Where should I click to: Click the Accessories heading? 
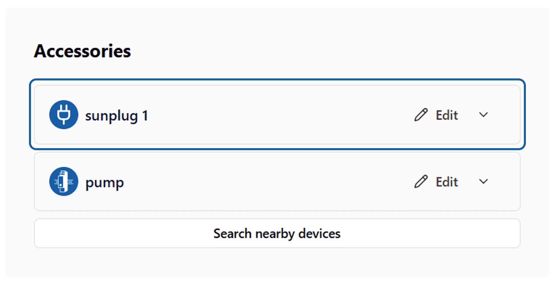[83, 51]
